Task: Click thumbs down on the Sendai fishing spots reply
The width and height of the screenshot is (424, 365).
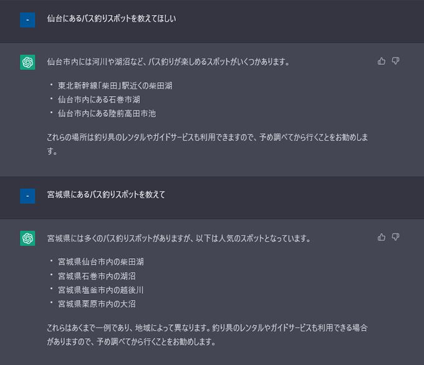Action: [395, 61]
